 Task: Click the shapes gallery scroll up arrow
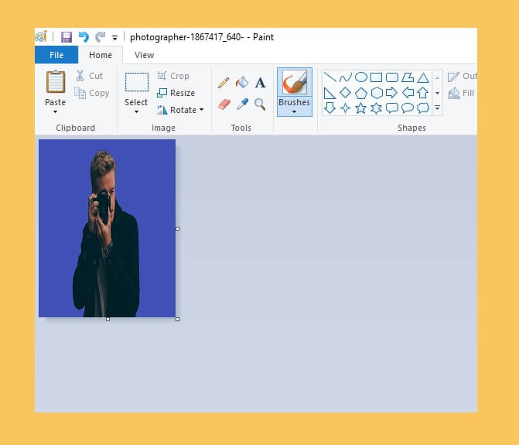point(437,78)
